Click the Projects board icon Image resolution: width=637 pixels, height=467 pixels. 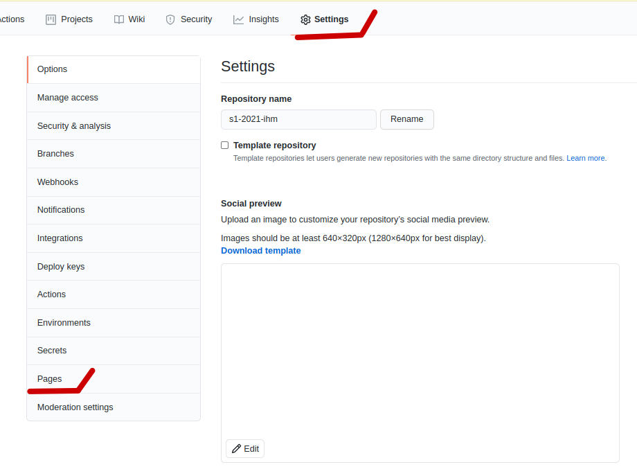point(51,19)
